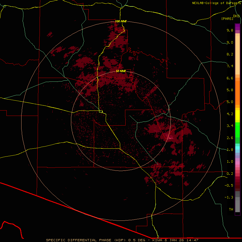The image size is (242, 242).
Task: Click the 5.0 scale value label
Action: click(230, 102)
